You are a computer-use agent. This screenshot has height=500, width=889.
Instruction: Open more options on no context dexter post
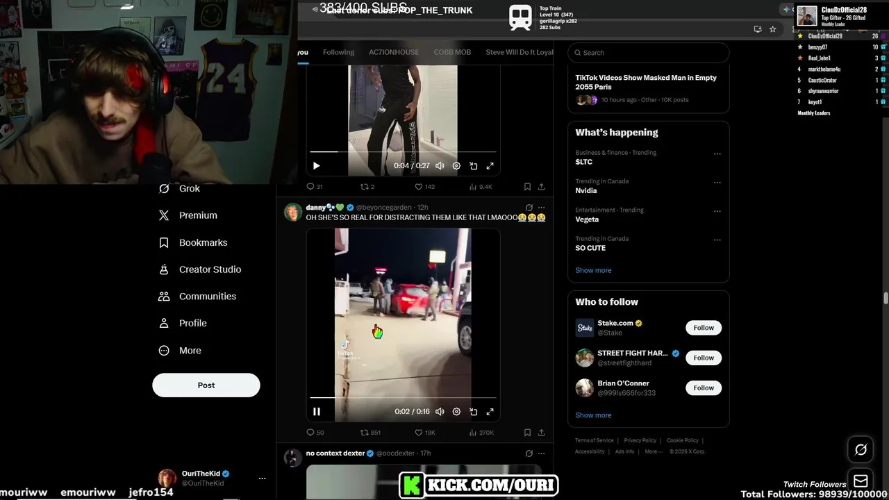click(541, 453)
